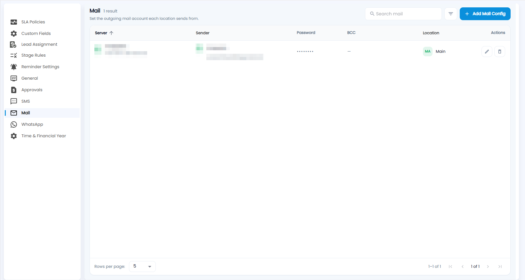This screenshot has width=525, height=280.
Task: Open Reminder Settings page
Action: tap(42, 67)
